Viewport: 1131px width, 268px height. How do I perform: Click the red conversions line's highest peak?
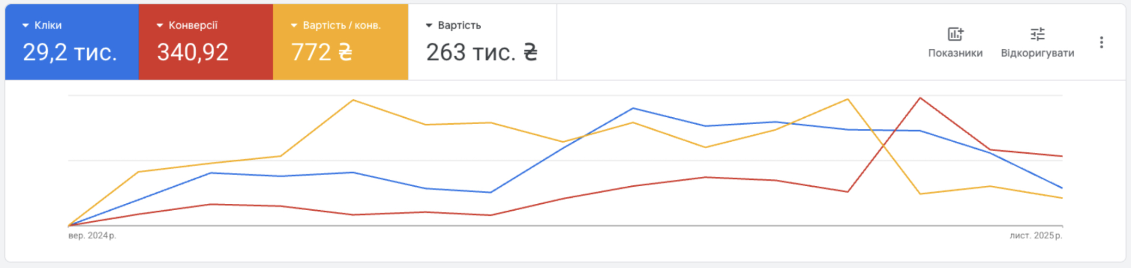click(920, 98)
